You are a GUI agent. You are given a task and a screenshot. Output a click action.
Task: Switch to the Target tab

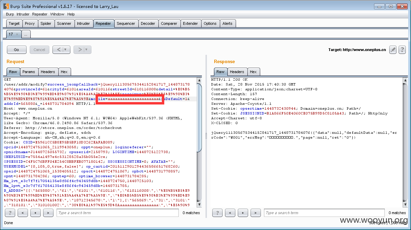pos(14,23)
